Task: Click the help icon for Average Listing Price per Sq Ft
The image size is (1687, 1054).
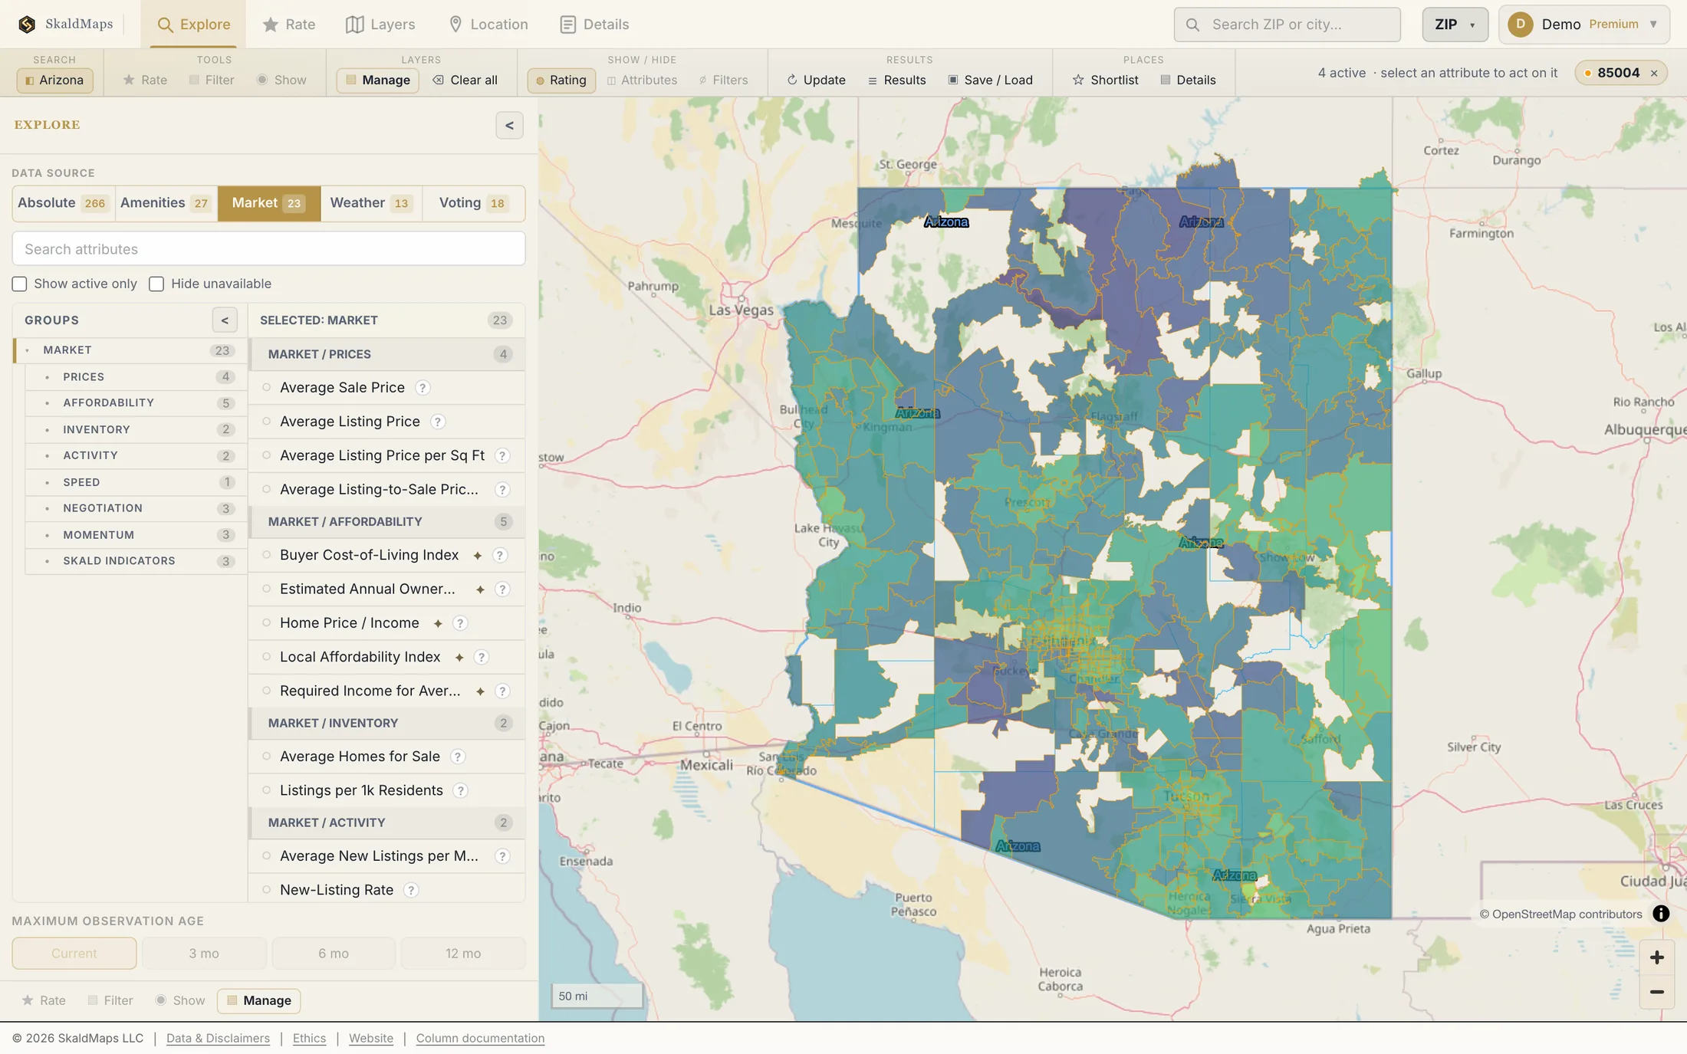Action: (502, 456)
